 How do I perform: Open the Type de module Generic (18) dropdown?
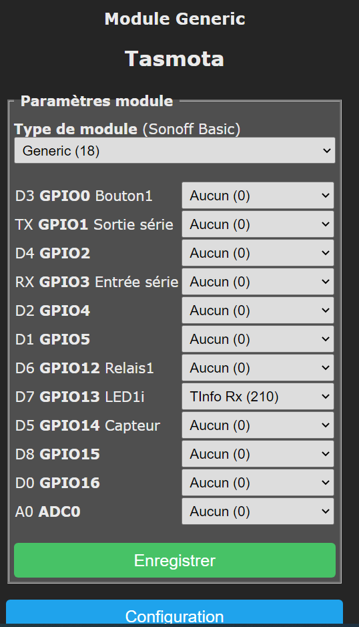coord(175,150)
